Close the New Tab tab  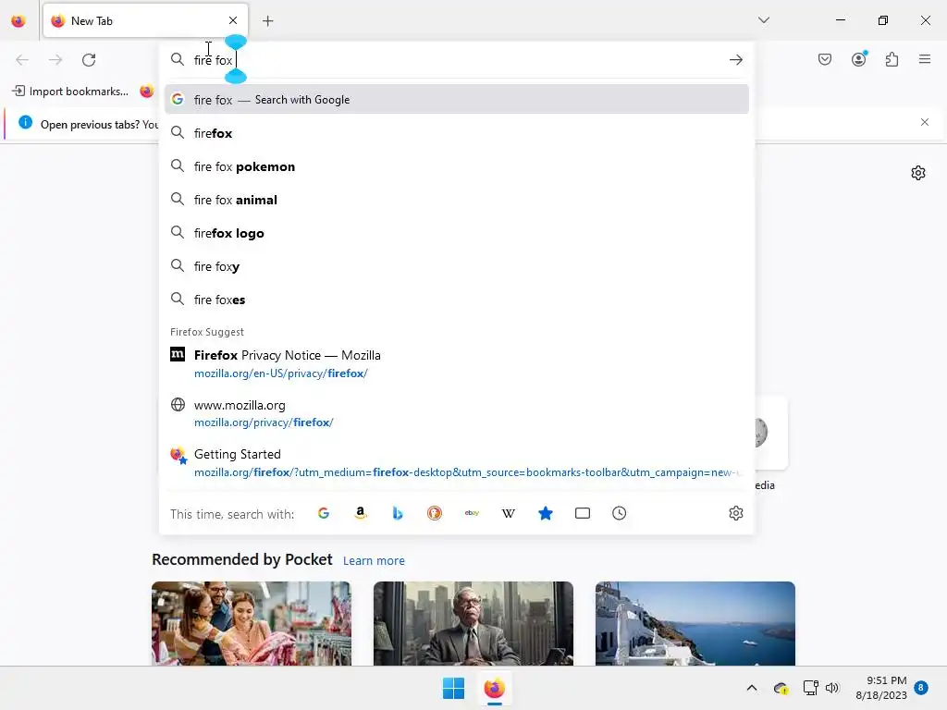click(233, 20)
